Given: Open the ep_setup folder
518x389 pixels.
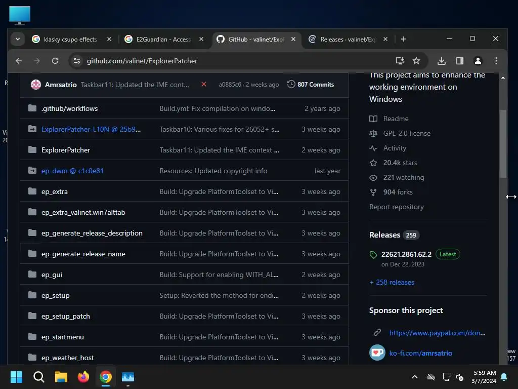Looking at the screenshot, I should pyautogui.click(x=56, y=296).
